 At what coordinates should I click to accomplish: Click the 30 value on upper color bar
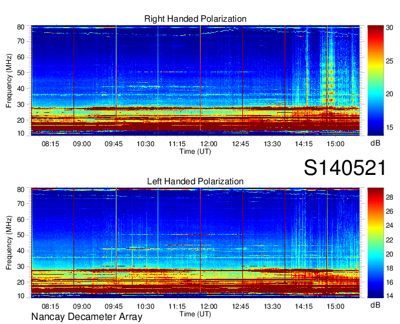pos(389,28)
